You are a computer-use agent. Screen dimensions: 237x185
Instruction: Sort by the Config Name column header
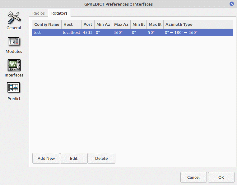coord(47,24)
